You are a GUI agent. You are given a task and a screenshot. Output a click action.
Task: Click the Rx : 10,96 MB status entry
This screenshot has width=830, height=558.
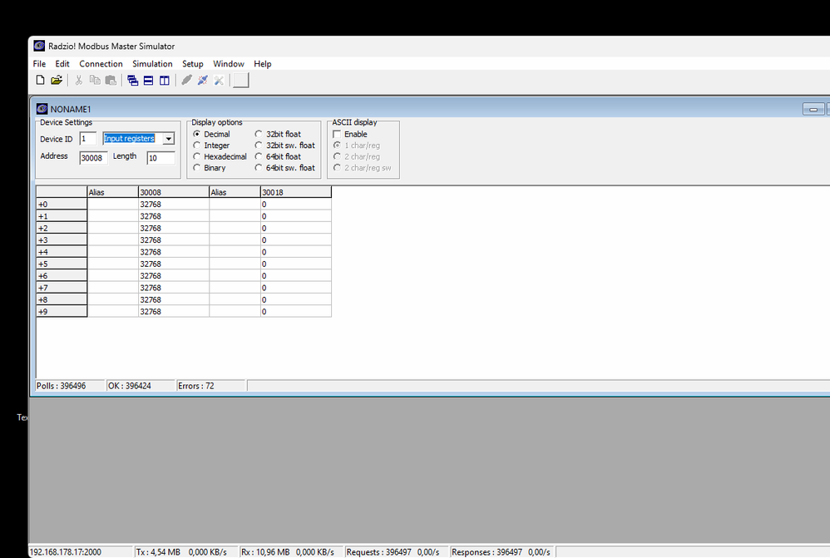[x=291, y=551]
